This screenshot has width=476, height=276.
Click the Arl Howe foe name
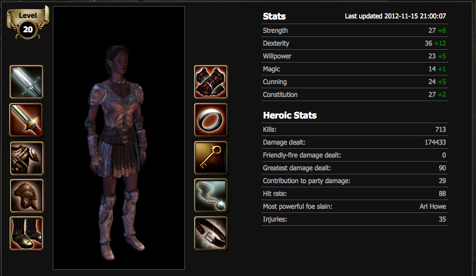pos(432,206)
